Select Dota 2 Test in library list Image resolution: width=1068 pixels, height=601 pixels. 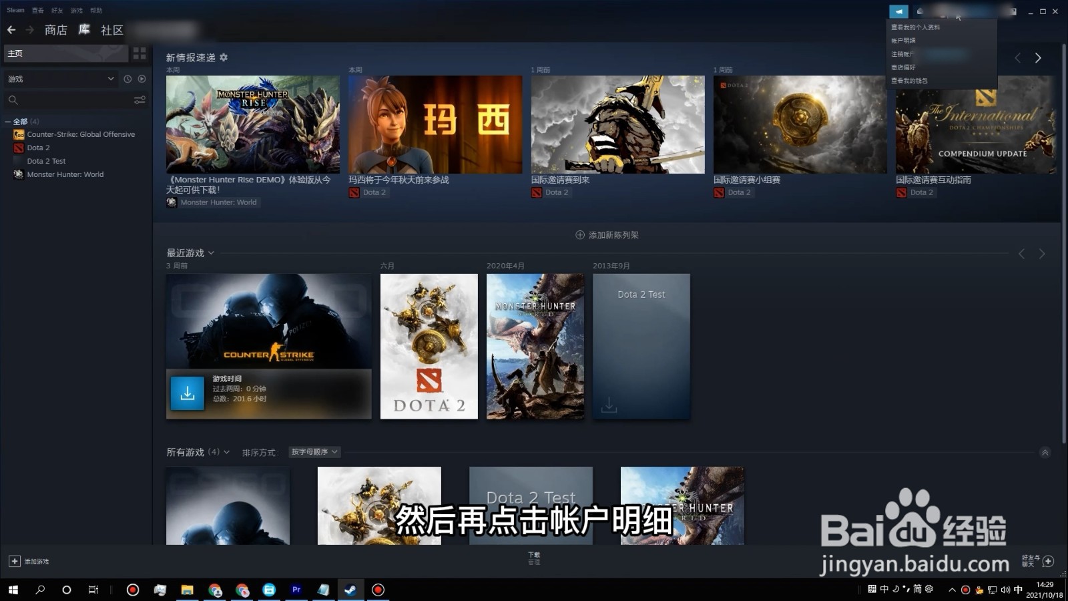point(46,161)
